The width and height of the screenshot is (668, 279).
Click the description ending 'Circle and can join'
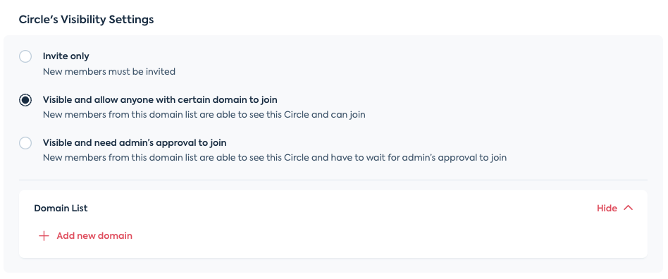[204, 115]
